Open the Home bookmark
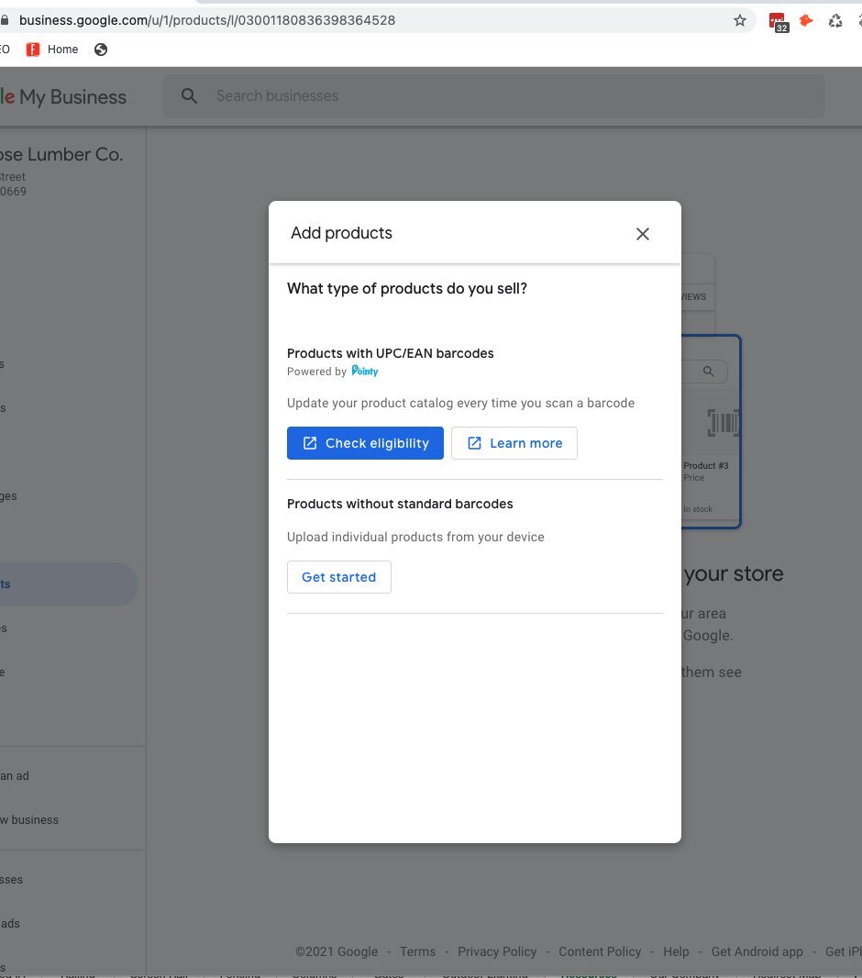This screenshot has width=862, height=978. [52, 50]
